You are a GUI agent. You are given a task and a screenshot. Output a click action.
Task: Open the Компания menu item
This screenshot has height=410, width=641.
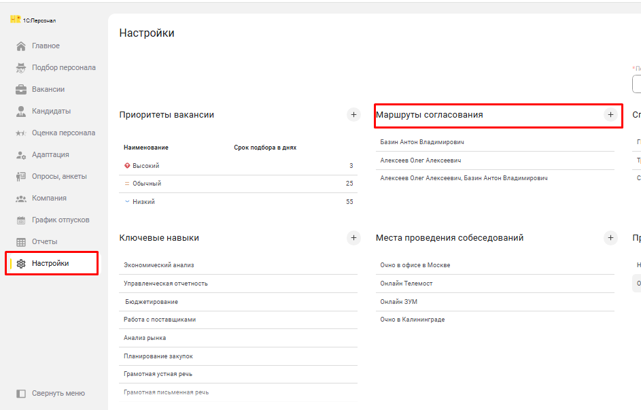[x=49, y=199]
